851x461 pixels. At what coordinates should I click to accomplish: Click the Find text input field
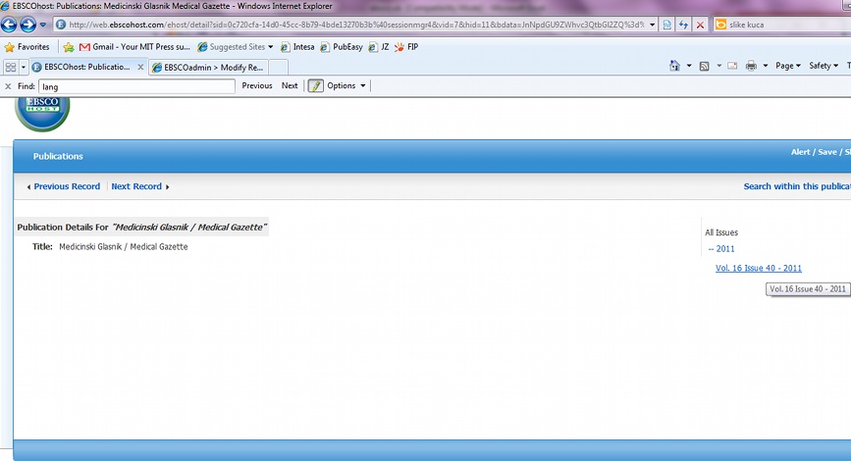point(136,86)
